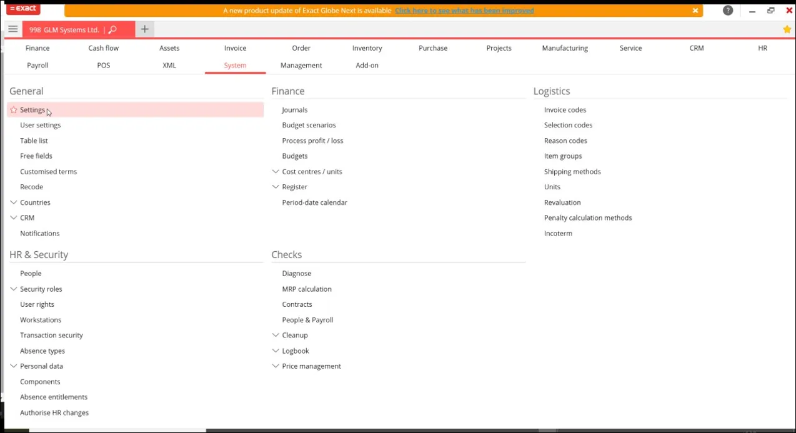Run Diagnose under Checks
796x433 pixels.
[x=296, y=273]
